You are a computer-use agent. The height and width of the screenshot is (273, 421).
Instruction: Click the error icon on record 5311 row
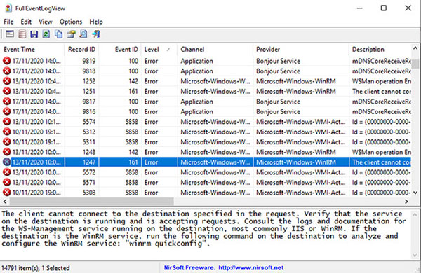pos(7,141)
